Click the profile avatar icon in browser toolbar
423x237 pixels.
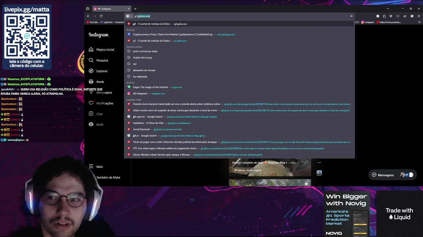[412, 16]
